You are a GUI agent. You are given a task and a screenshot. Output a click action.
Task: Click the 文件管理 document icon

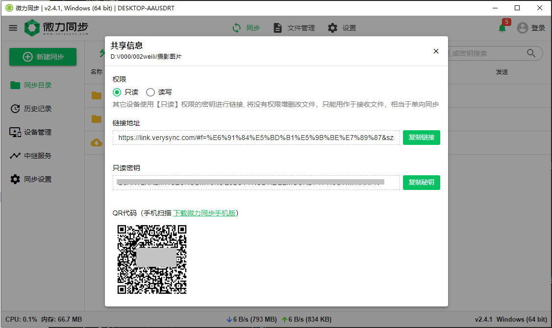click(277, 28)
